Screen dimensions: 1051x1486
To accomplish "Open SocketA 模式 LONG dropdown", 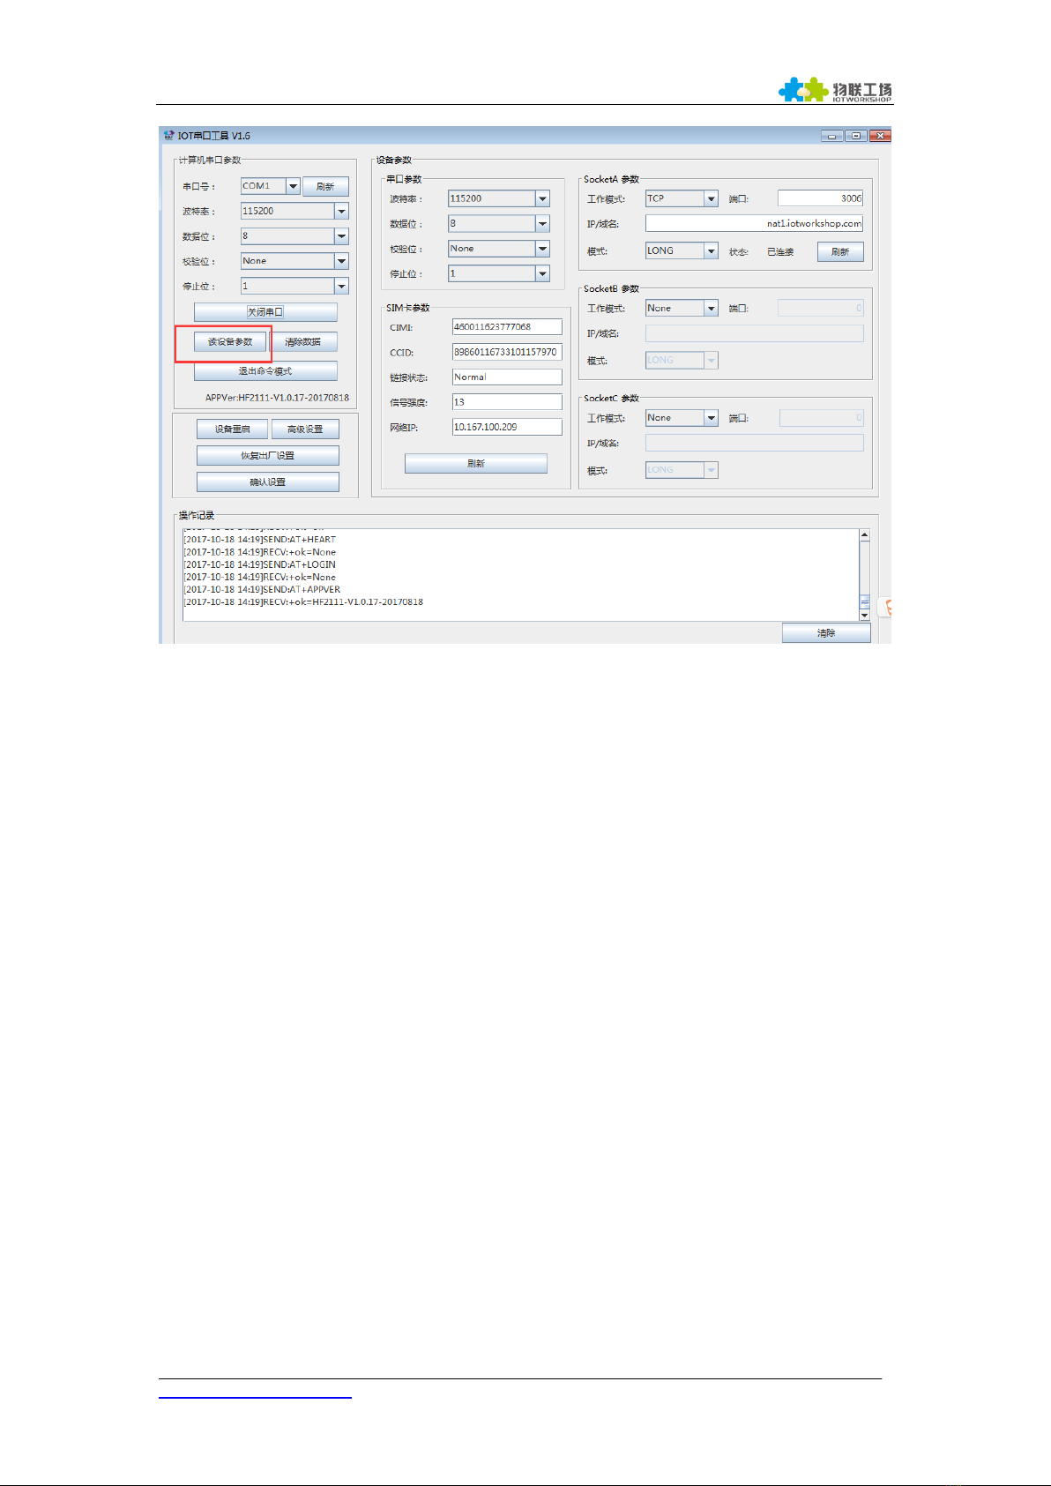I will (711, 250).
